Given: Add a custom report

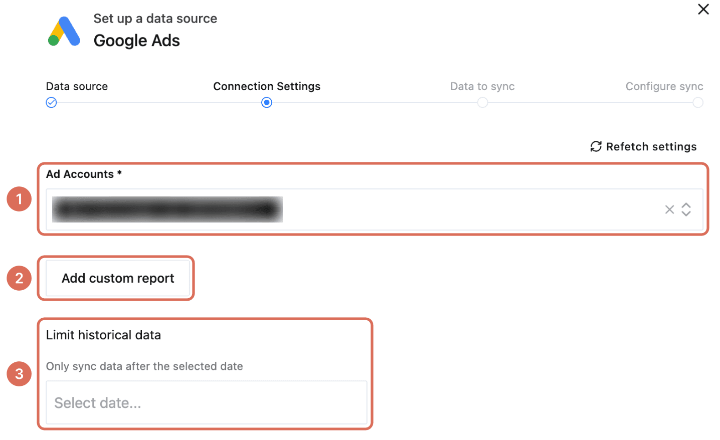Looking at the screenshot, I should 118,278.
